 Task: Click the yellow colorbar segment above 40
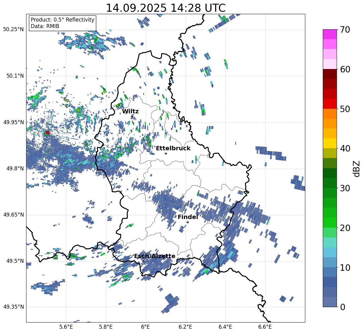coord(330,143)
